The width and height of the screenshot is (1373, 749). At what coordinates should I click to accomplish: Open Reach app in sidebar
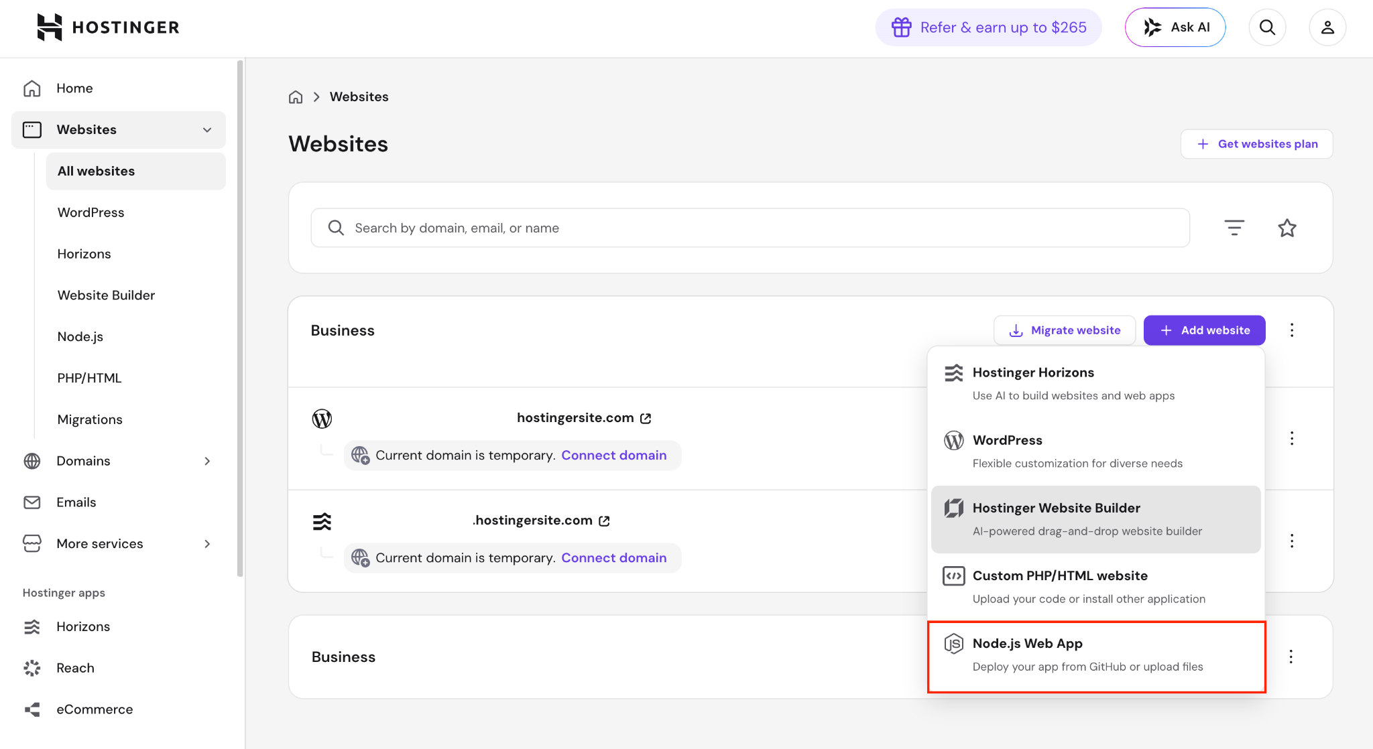click(119, 669)
